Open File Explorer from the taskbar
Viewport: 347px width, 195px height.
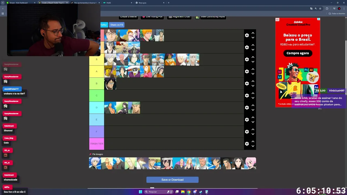pyautogui.click(x=183, y=192)
